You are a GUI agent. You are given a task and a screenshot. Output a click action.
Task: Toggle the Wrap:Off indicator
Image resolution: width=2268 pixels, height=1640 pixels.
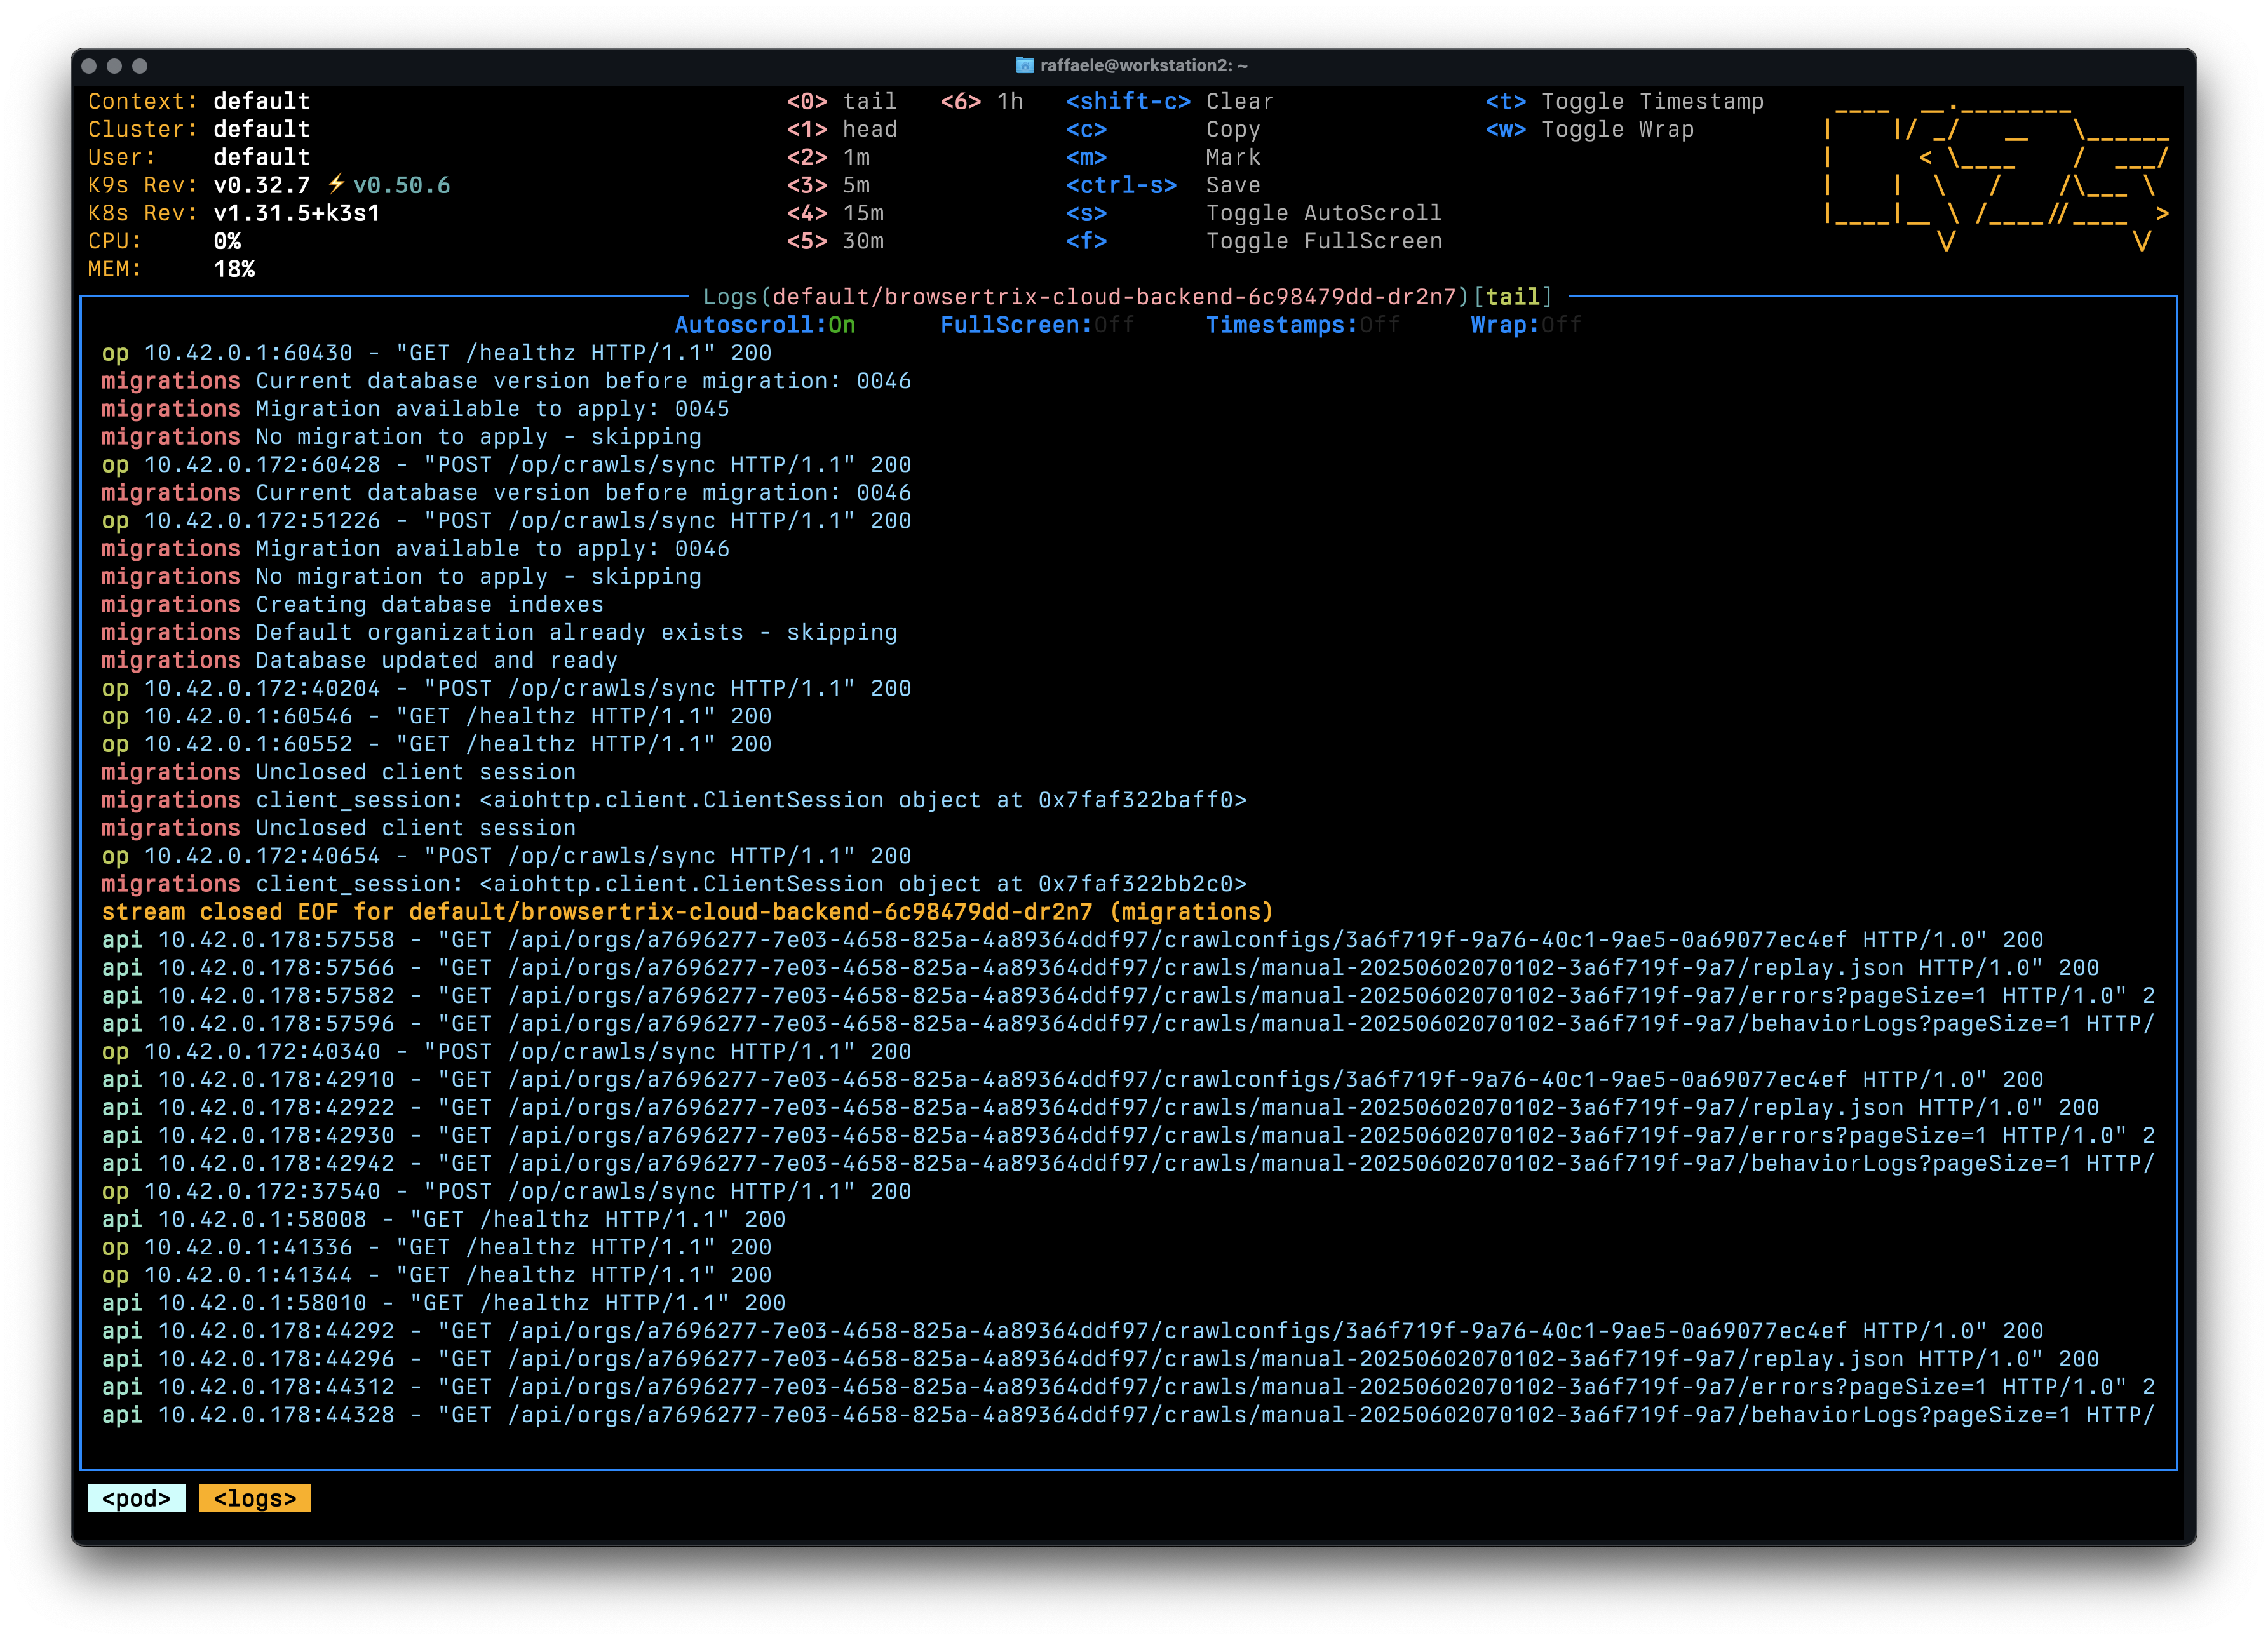tap(1526, 325)
